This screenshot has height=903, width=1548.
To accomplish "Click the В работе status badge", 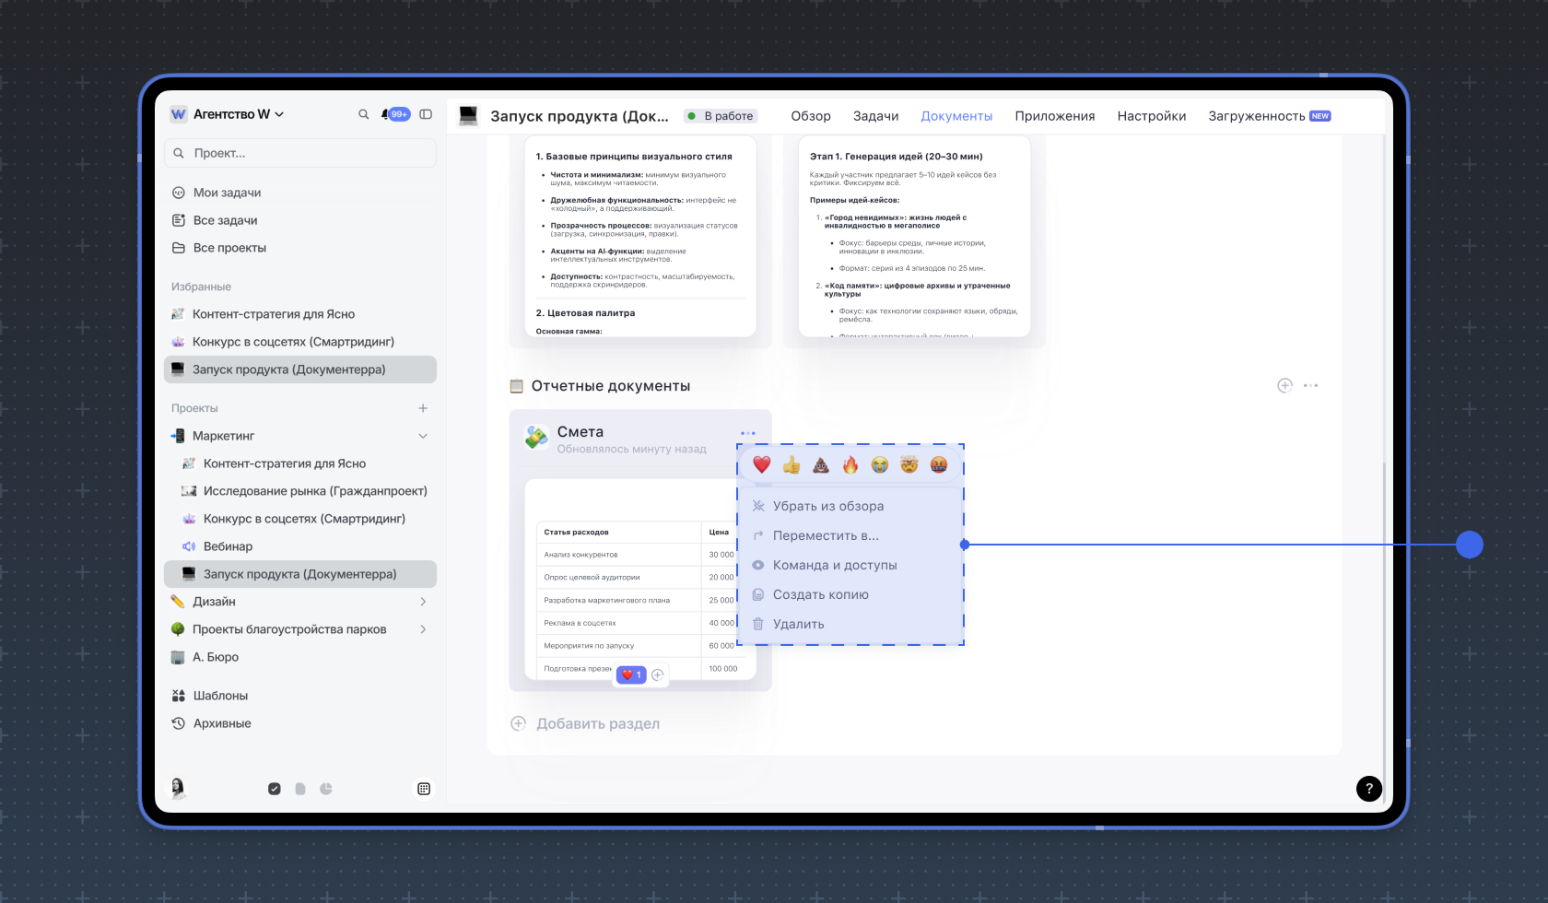I will point(721,116).
